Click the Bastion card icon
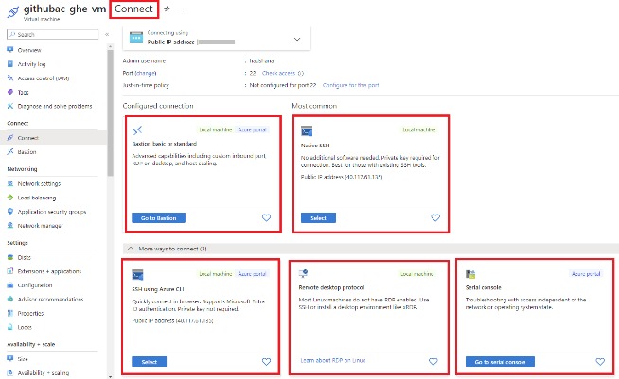 [x=137, y=130]
